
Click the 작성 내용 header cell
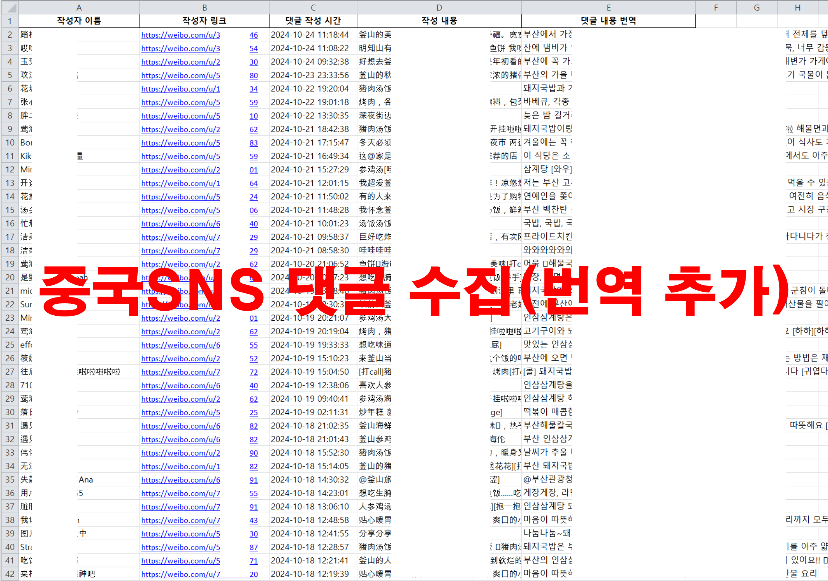point(439,21)
